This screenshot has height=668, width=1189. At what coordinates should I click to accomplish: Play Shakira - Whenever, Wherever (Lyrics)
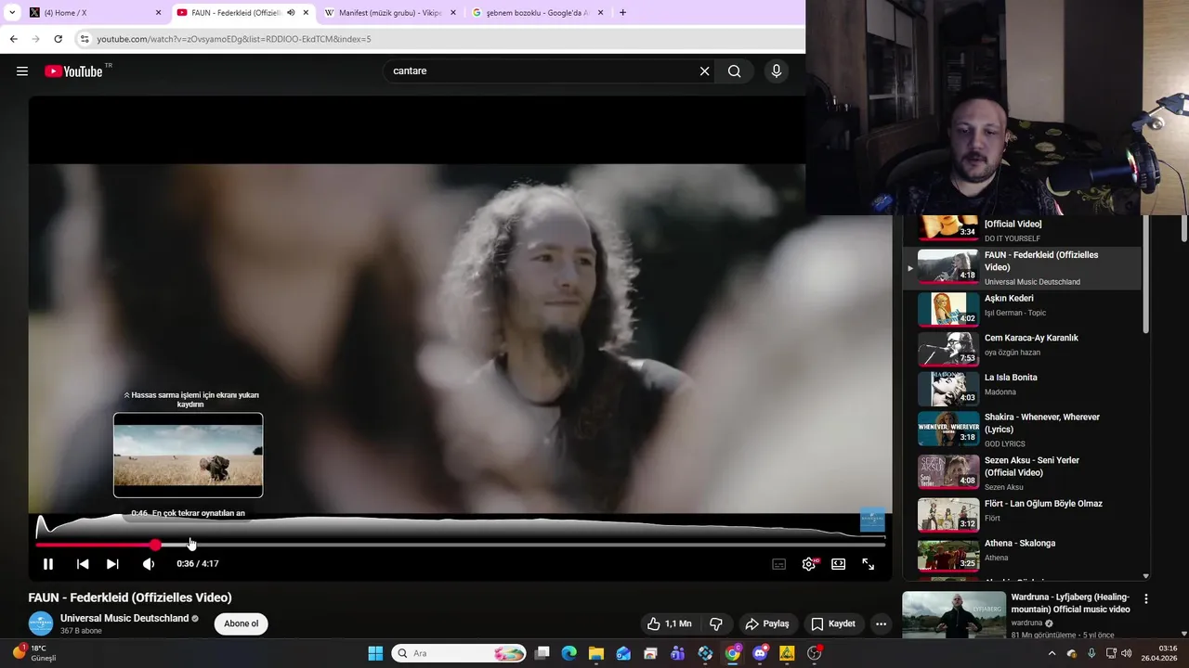pyautogui.click(x=1022, y=430)
